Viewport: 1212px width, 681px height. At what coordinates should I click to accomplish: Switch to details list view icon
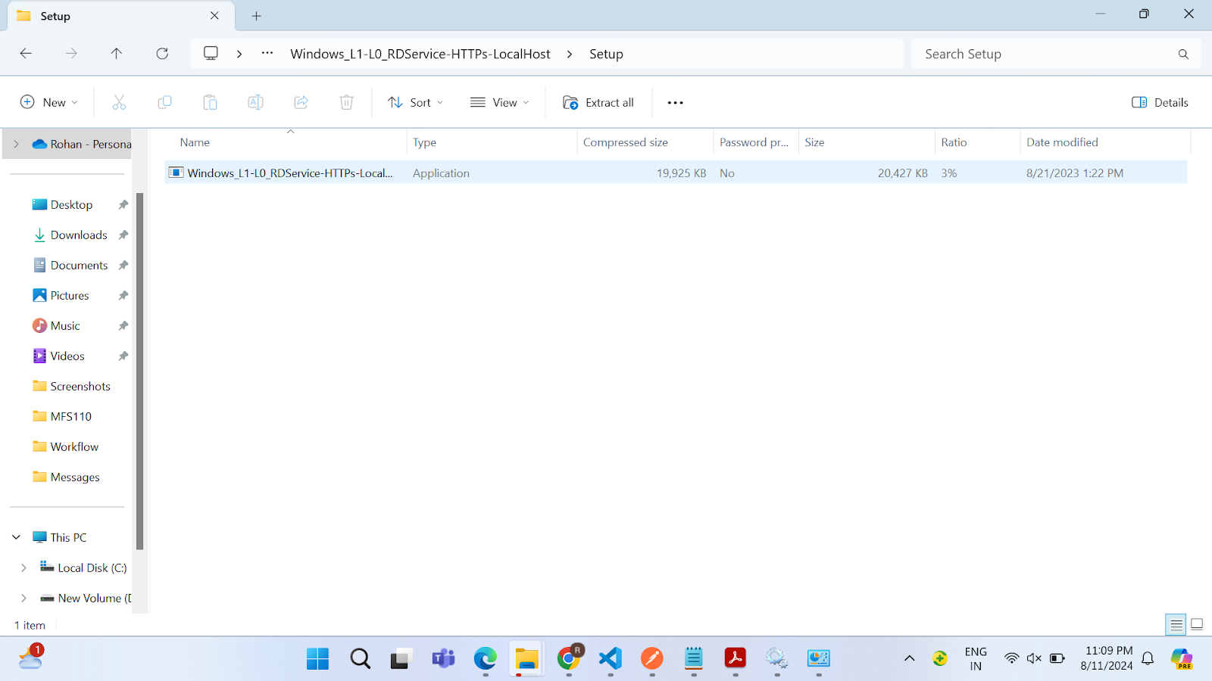point(1176,625)
